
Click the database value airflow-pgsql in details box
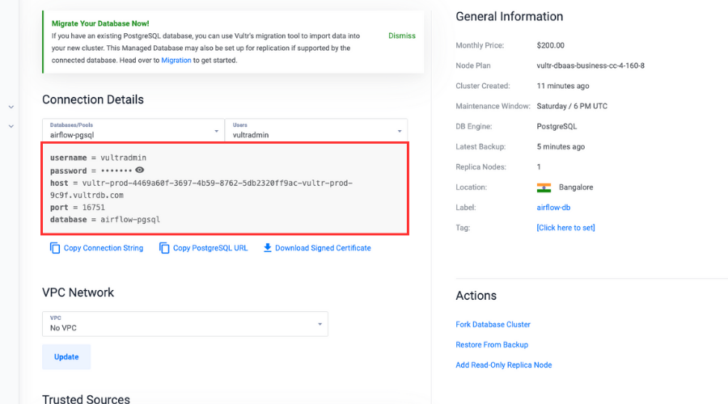[130, 220]
